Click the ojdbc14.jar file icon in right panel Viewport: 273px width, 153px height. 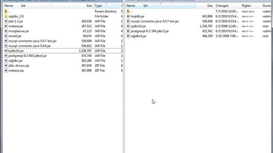click(x=128, y=26)
